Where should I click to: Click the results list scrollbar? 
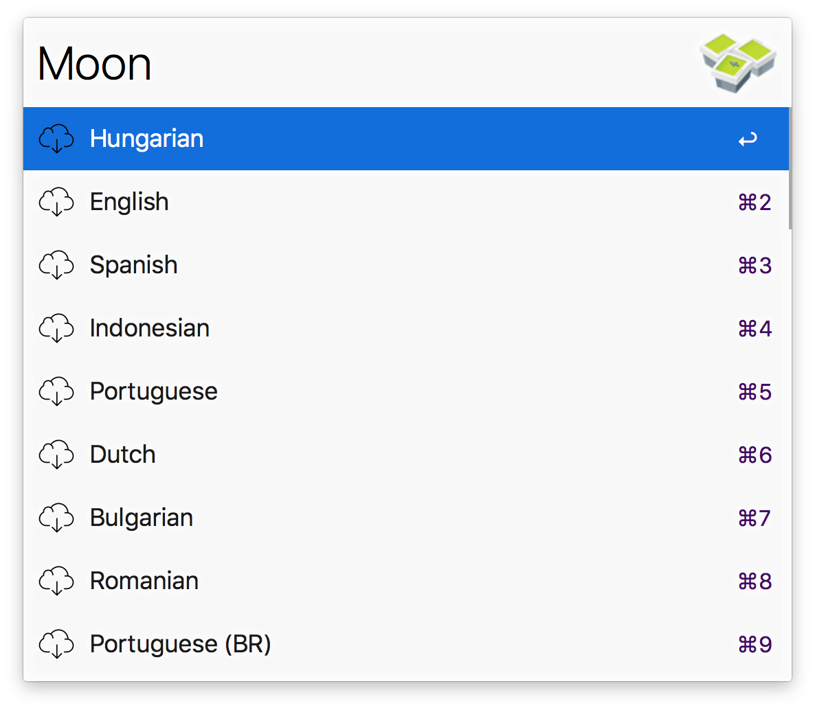pyautogui.click(x=790, y=168)
